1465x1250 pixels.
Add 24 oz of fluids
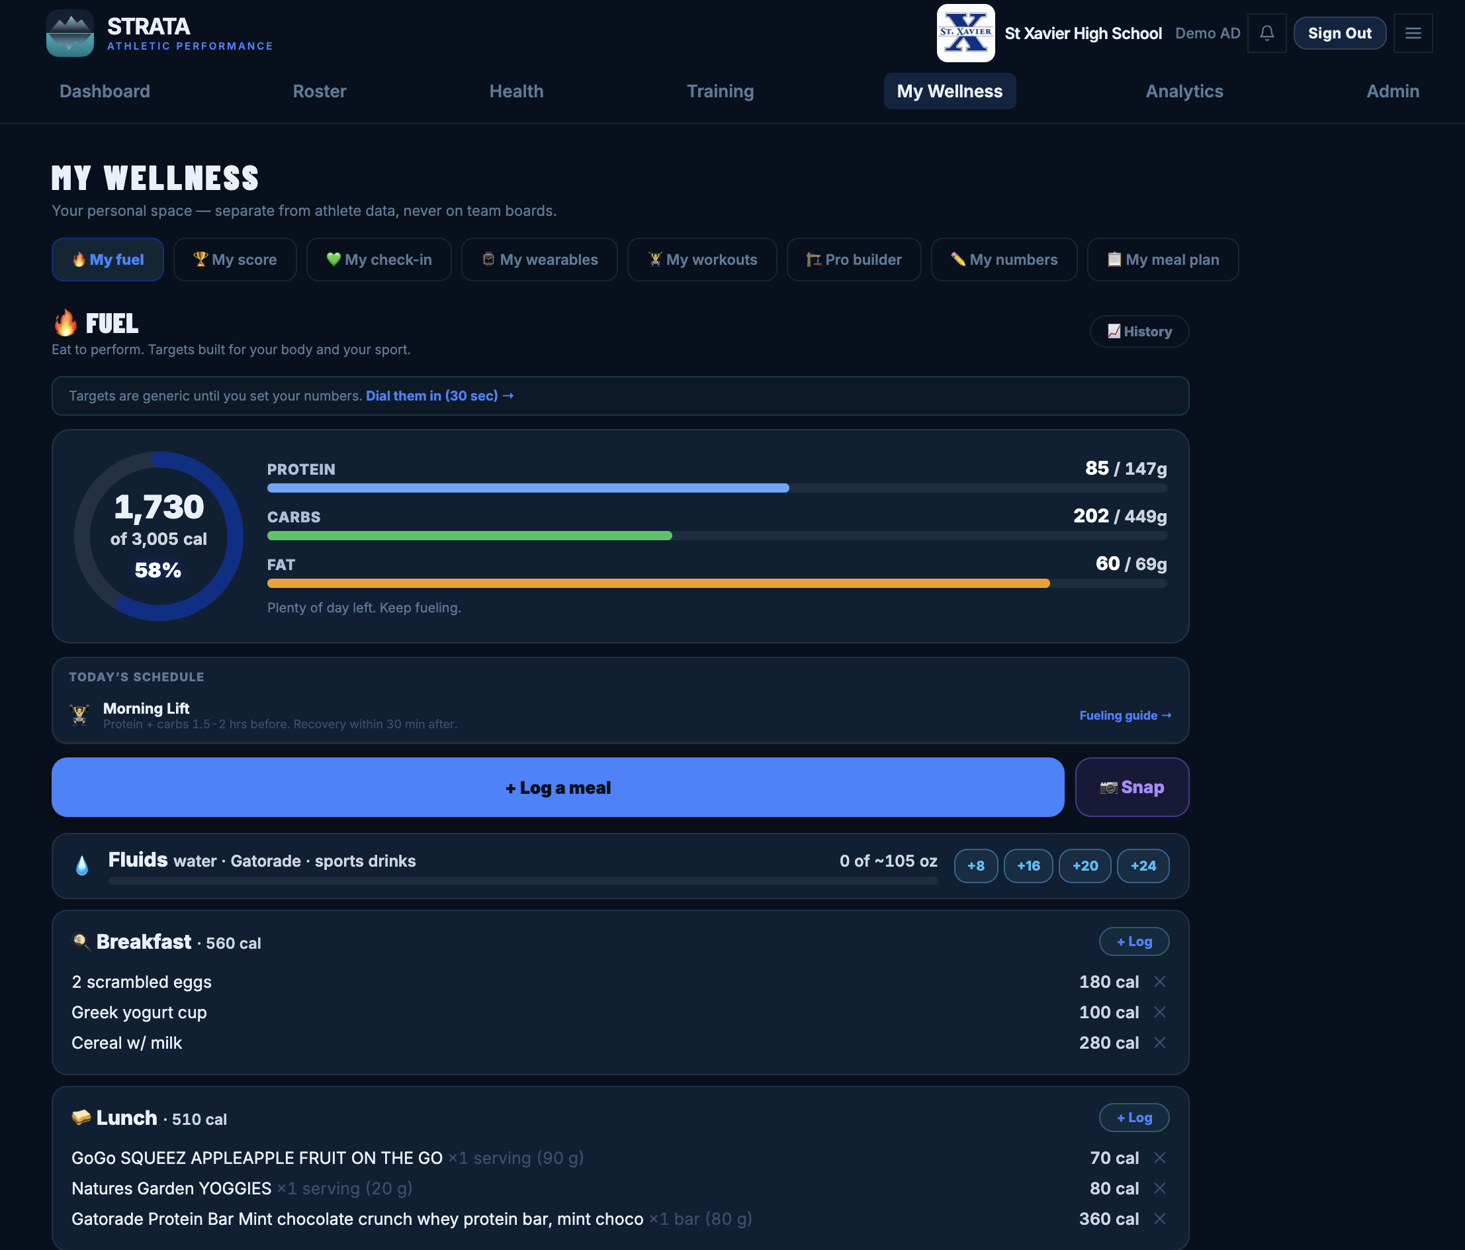click(1143, 865)
